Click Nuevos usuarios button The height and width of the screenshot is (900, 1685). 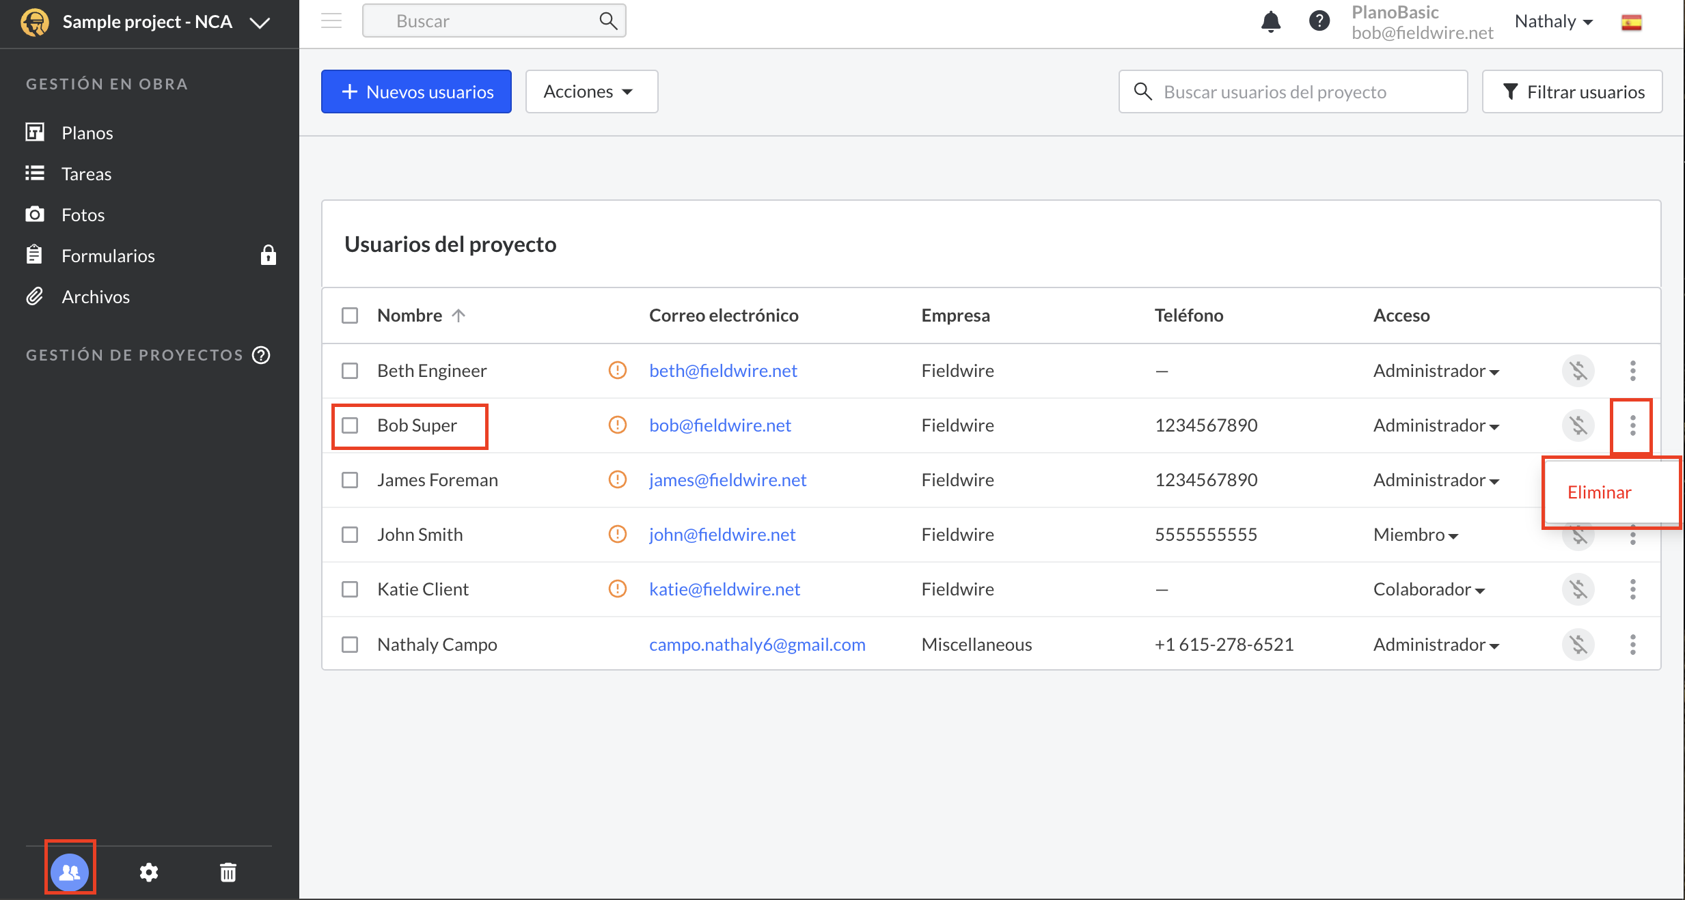[x=416, y=92]
